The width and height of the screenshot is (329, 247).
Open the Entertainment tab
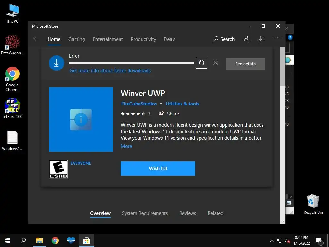point(108,39)
